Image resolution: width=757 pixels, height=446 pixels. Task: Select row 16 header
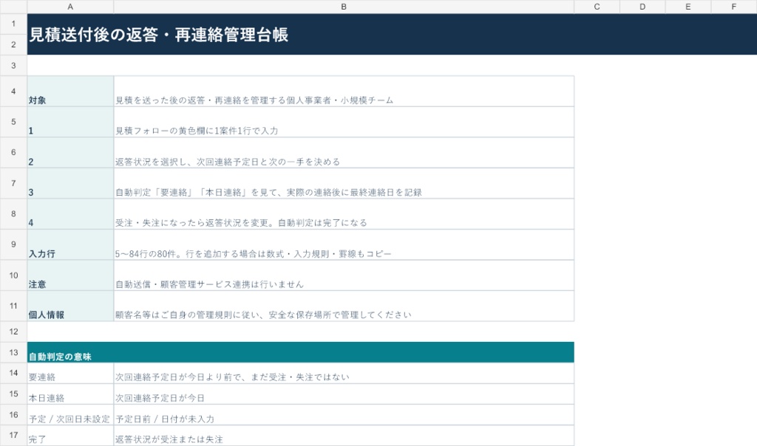(13, 415)
